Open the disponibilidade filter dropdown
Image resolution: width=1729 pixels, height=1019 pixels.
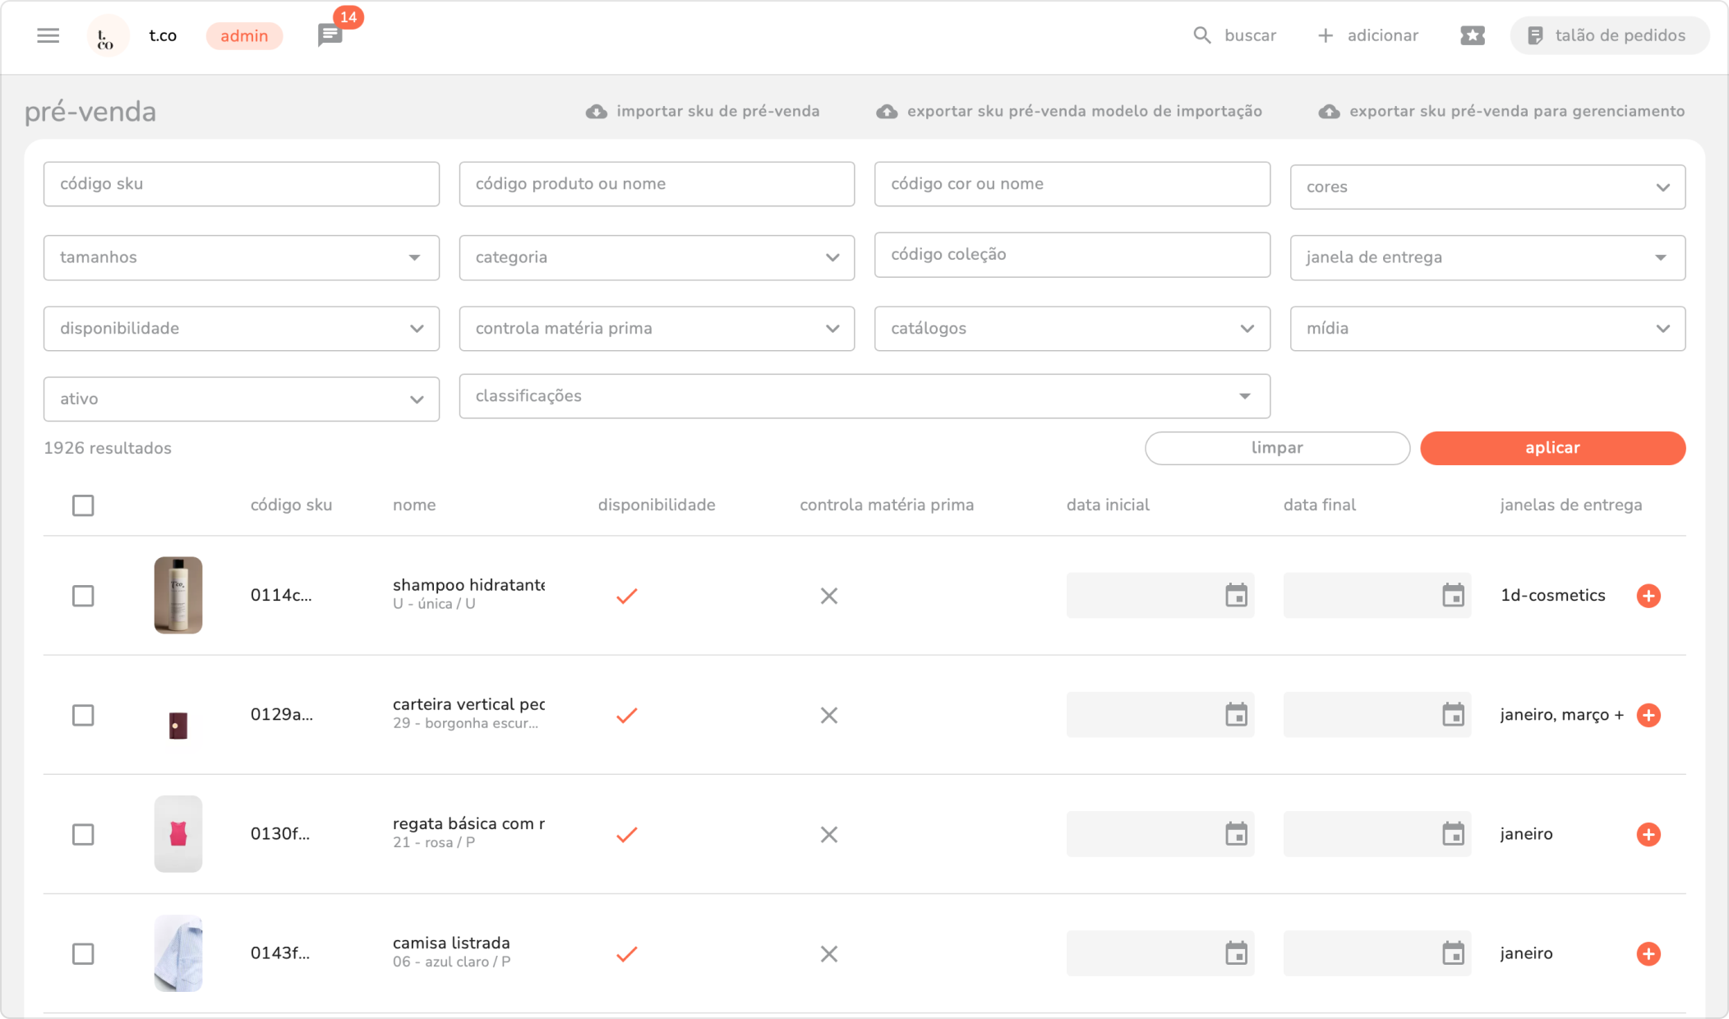pyautogui.click(x=241, y=329)
